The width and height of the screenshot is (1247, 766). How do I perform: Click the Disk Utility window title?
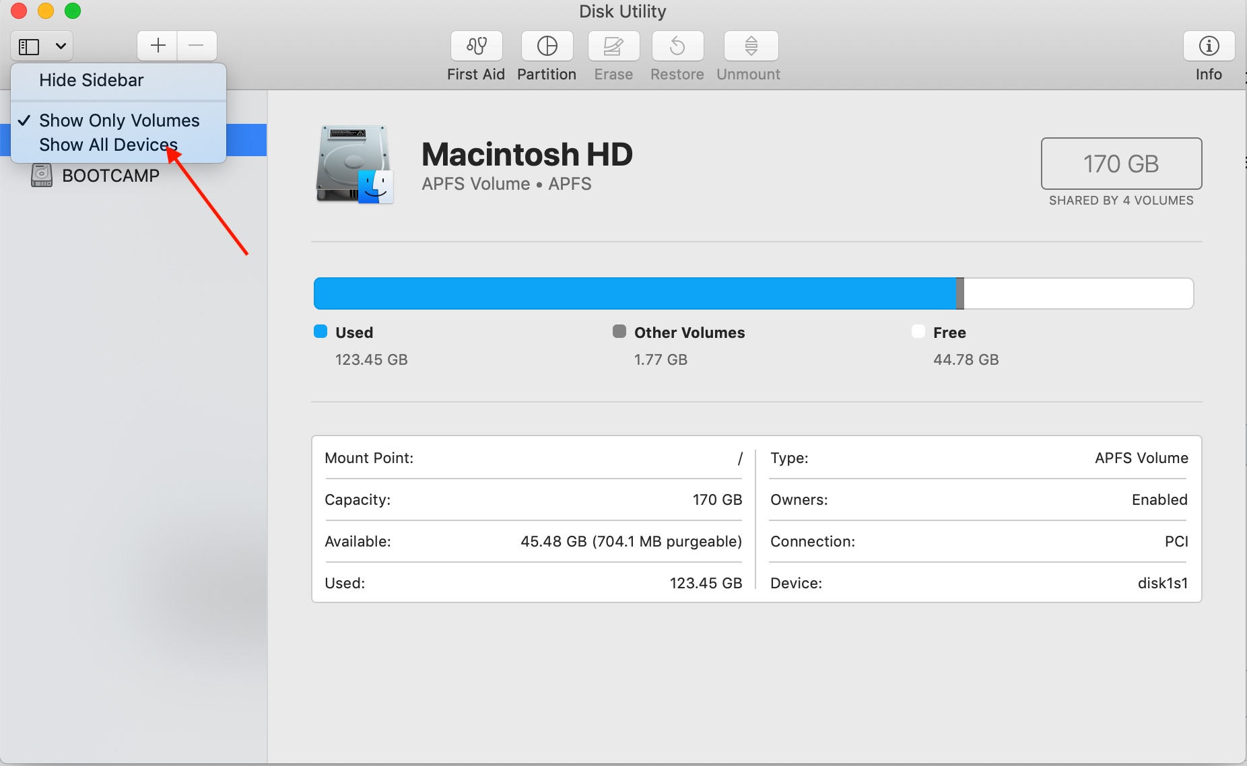(x=623, y=11)
